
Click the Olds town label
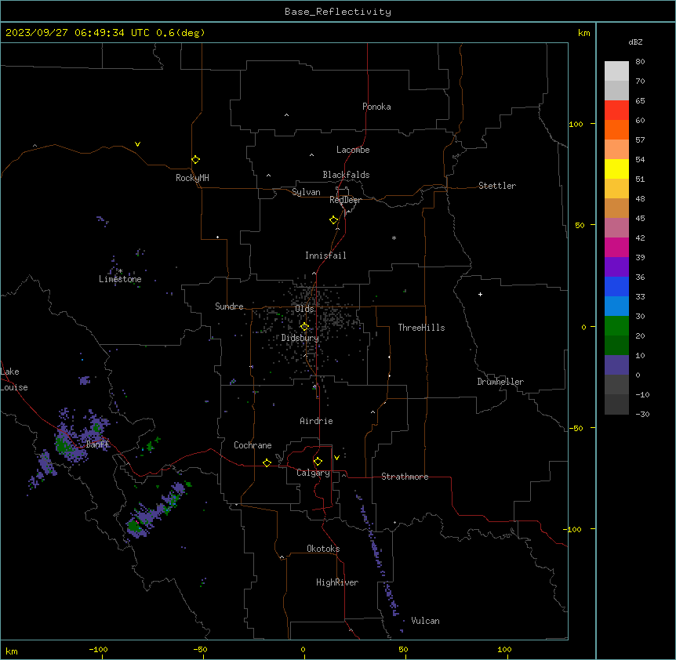click(304, 309)
